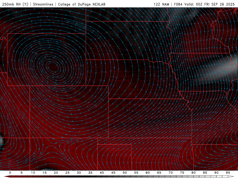Click the dark red arrow tip starting the colorbar
238x178 pixels.
click(x=7, y=177)
